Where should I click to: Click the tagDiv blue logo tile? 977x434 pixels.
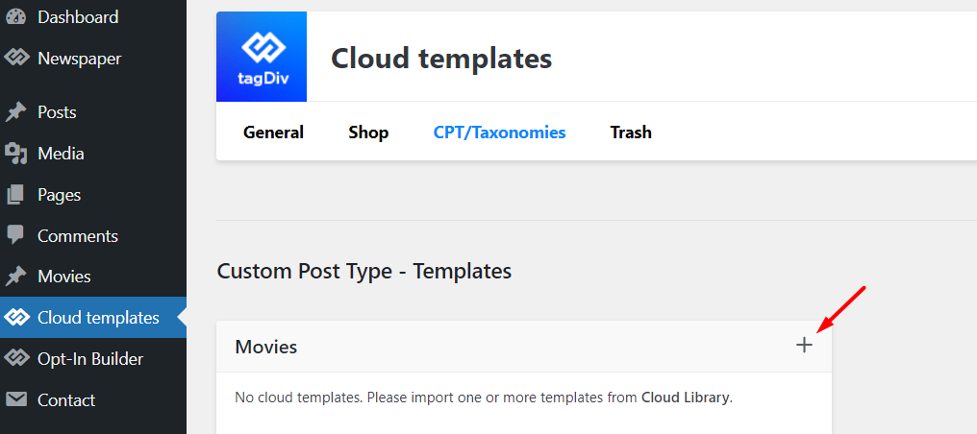[x=262, y=57]
